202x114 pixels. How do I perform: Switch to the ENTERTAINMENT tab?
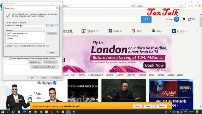[95, 75]
